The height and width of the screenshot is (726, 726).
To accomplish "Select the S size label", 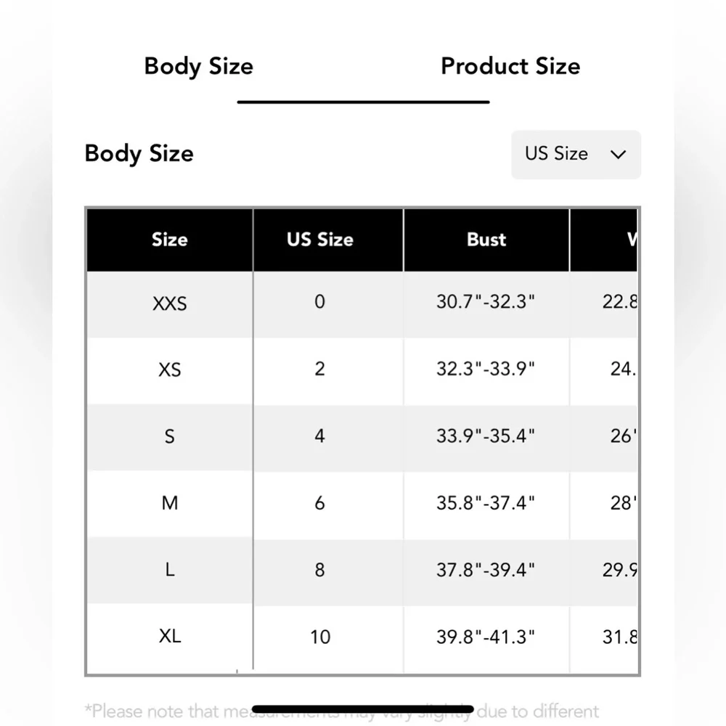I will click(170, 436).
